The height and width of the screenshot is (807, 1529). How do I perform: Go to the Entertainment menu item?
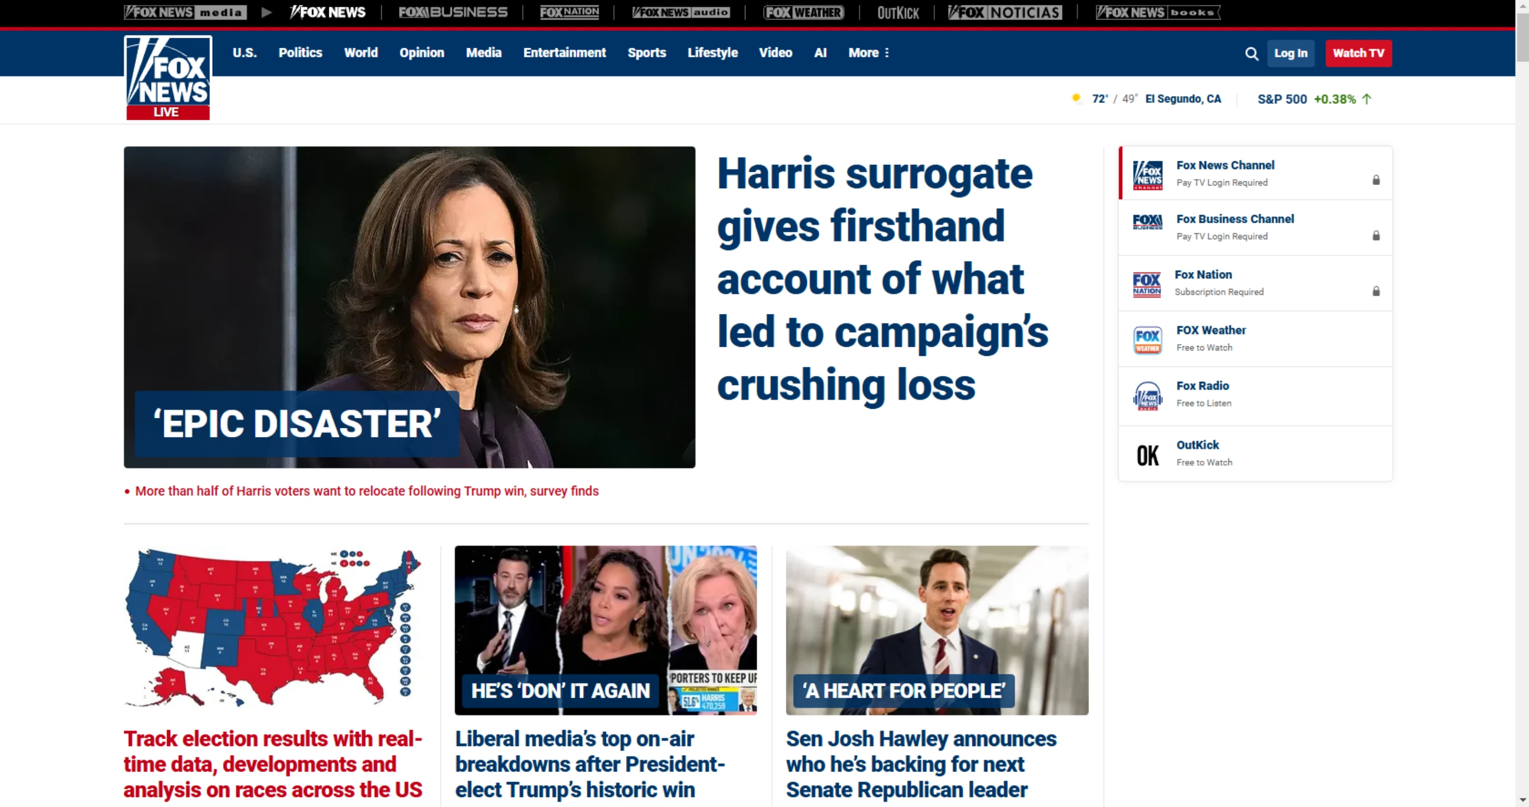(x=565, y=53)
